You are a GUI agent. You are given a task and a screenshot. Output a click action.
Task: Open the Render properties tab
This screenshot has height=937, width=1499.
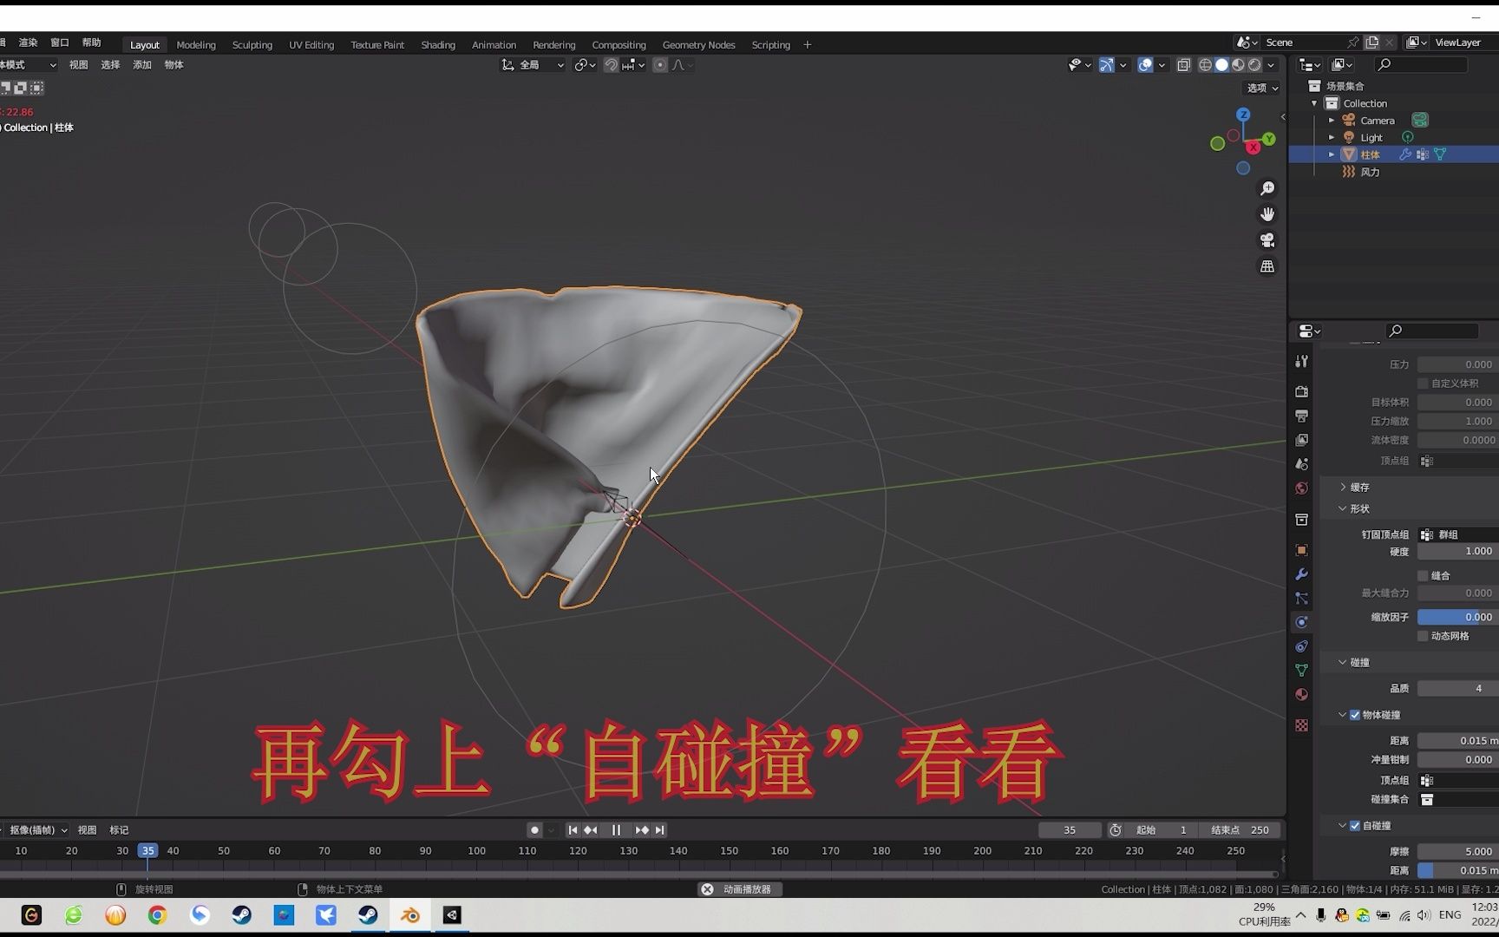coord(1301,391)
